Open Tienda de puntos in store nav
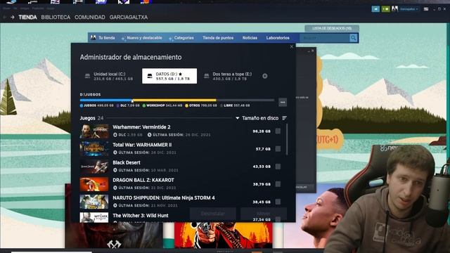This screenshot has height=253, width=450. click(218, 38)
